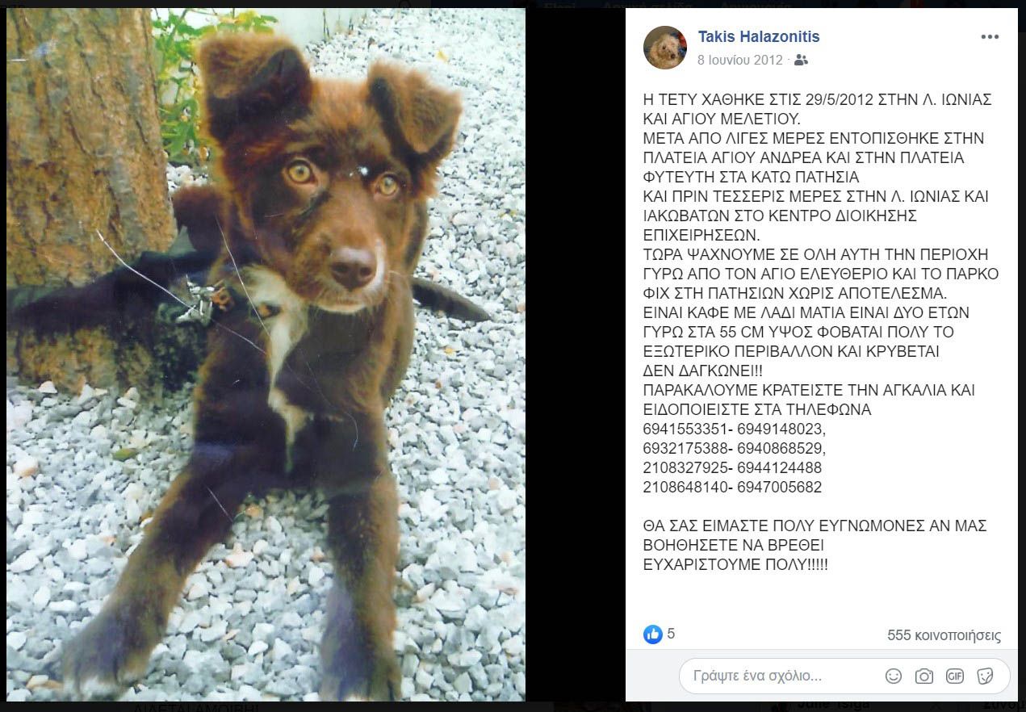Open the GIF picker in comment box
1026x712 pixels.
(x=954, y=676)
